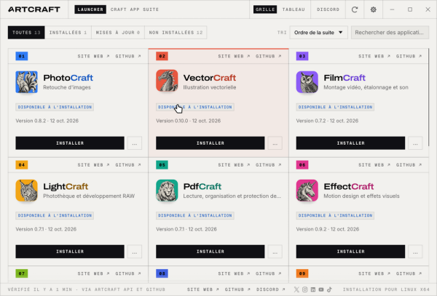This screenshot has width=437, height=296.
Task: Click PhotoCraft's 'Disponible à l'installation' badge
Action: click(x=55, y=107)
